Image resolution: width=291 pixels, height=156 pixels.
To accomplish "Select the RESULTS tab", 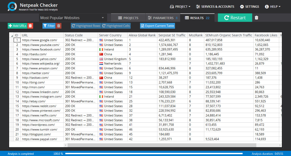I will click(x=197, y=18).
